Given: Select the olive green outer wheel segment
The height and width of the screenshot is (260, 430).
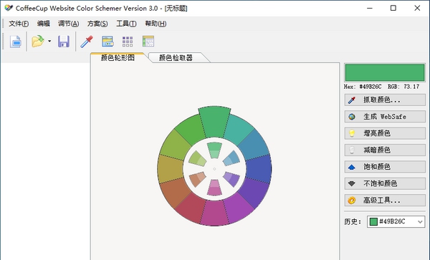Looking at the screenshot, I should (175, 145).
